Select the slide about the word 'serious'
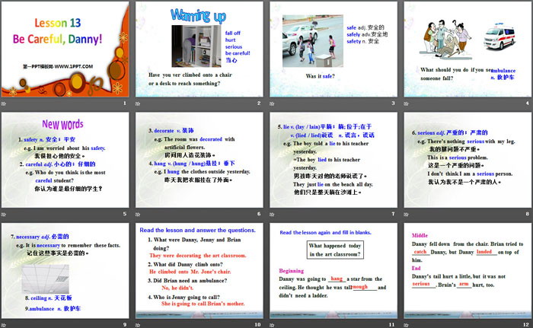The width and height of the screenshot is (533, 328). pos(467,162)
